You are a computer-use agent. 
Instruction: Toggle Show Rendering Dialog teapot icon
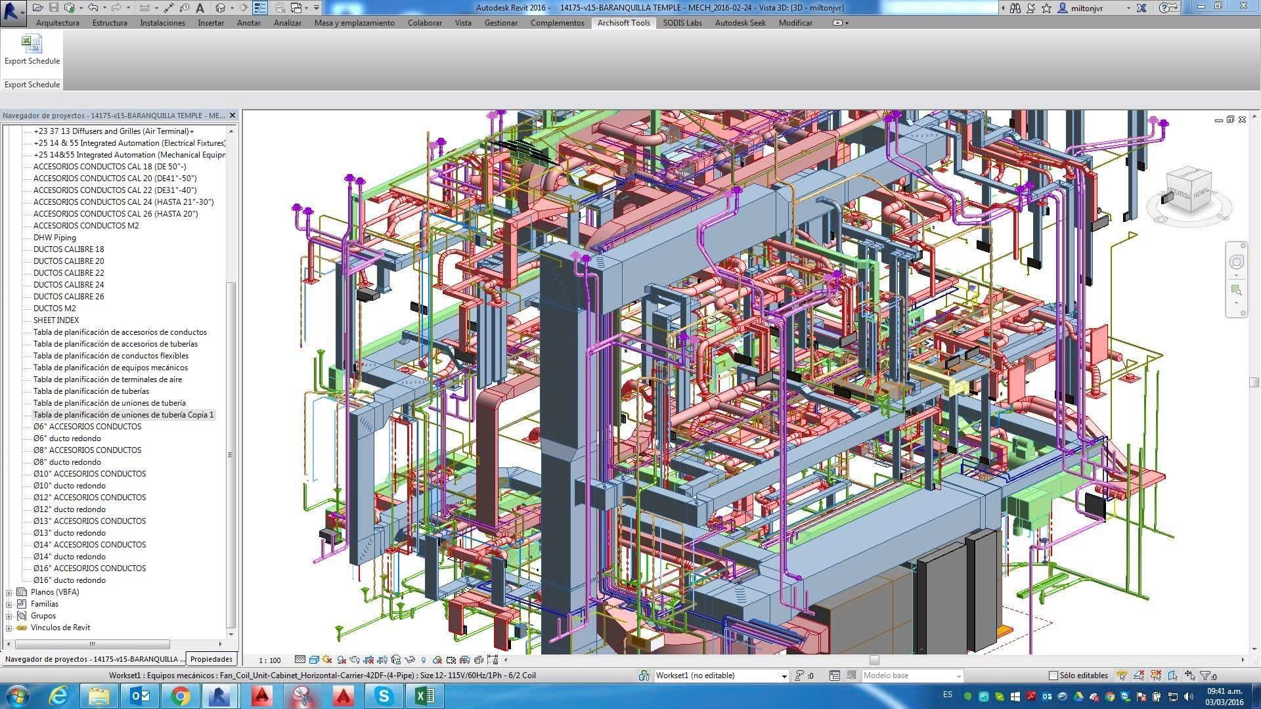coord(355,660)
